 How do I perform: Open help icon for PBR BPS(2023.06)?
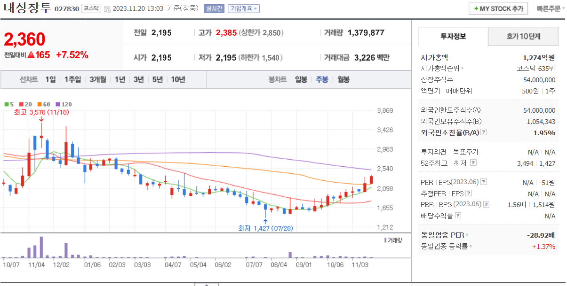pyautogui.click(x=486, y=204)
